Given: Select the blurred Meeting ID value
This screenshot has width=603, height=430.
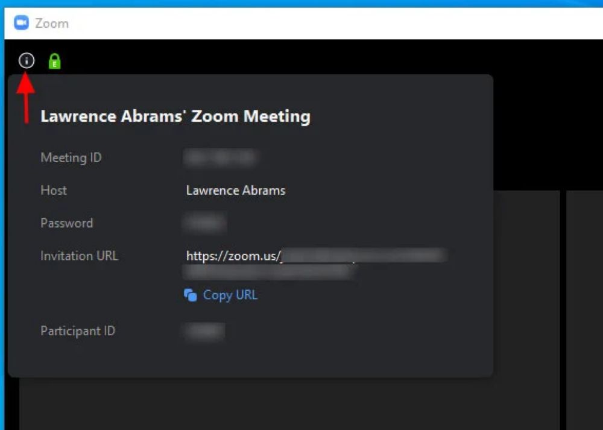Looking at the screenshot, I should coord(221,158).
